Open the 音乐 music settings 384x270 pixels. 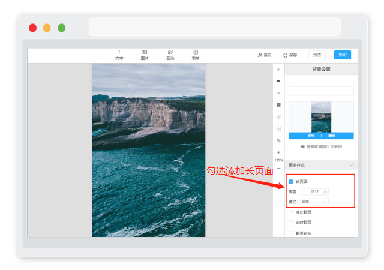265,55
